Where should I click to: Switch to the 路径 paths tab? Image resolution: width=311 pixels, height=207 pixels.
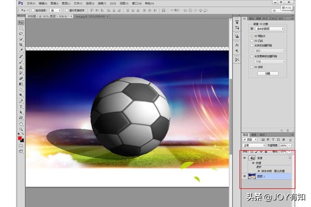(x=262, y=135)
